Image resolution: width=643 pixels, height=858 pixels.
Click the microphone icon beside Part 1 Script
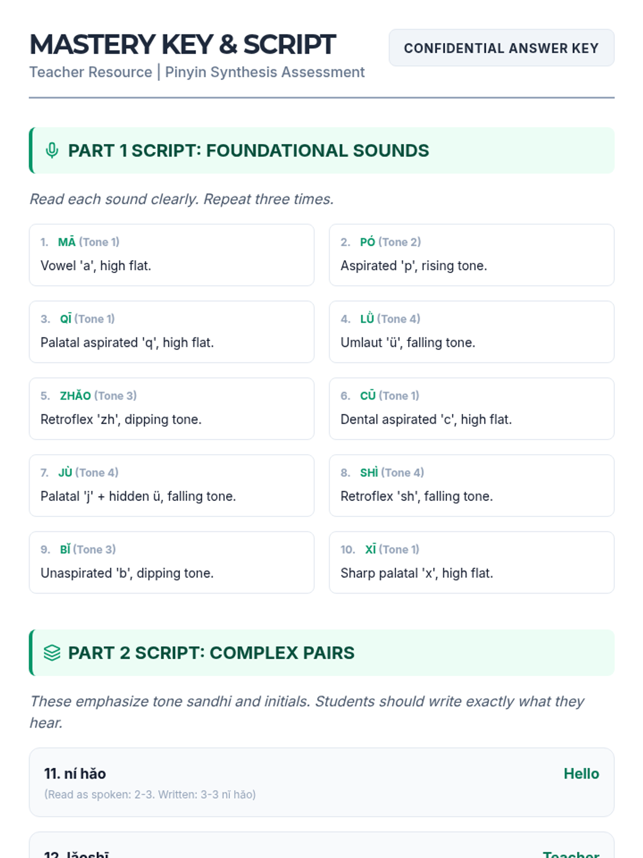(x=52, y=151)
